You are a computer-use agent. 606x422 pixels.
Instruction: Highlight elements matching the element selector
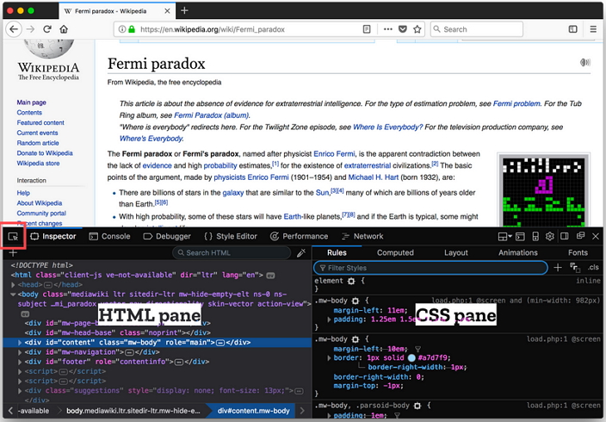pos(351,282)
